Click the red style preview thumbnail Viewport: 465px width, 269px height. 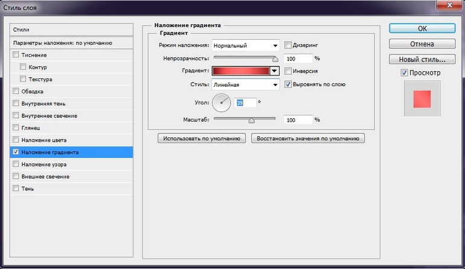click(x=422, y=99)
